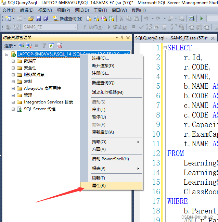Screen dimensions: 218x222
Task: Expand the 服务器对象 folder
Action: (13, 75)
